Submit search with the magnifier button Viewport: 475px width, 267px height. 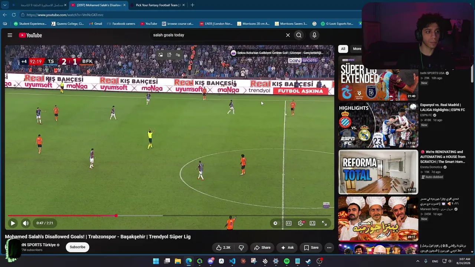[x=299, y=35]
